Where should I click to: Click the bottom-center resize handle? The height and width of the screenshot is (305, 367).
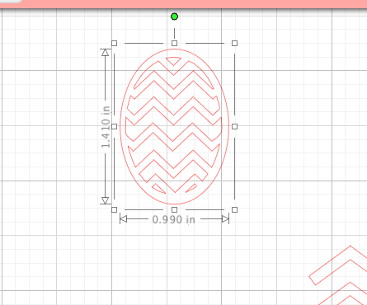[174, 210]
